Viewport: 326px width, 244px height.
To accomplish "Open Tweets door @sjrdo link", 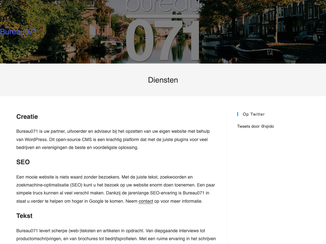I will [x=255, y=126].
